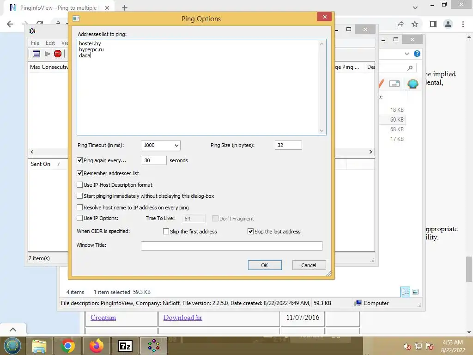Bookmark this page with the star icon
This screenshot has width=473, height=355.
click(415, 24)
